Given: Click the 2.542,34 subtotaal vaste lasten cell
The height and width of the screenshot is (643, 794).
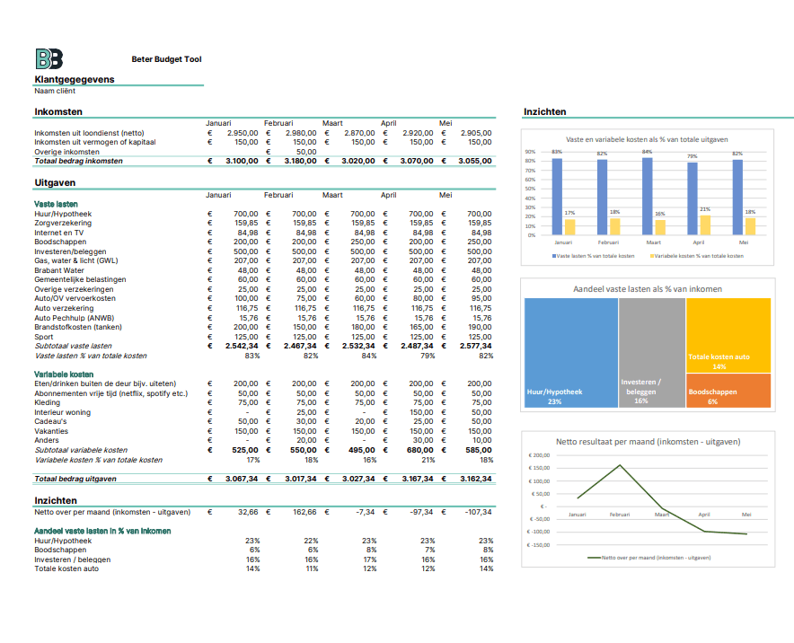Looking at the screenshot, I should click(x=242, y=347).
